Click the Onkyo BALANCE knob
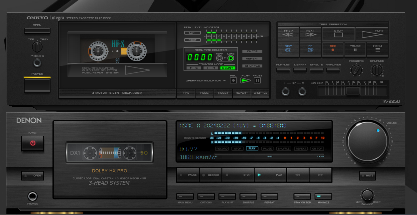 point(377,70)
